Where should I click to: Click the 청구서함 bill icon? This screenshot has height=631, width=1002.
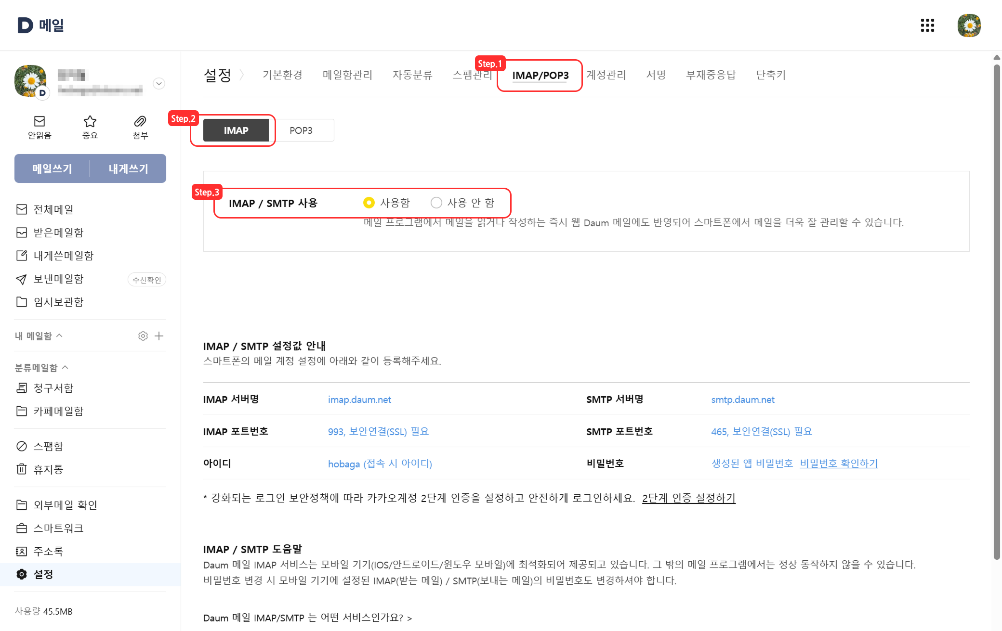[x=22, y=388]
